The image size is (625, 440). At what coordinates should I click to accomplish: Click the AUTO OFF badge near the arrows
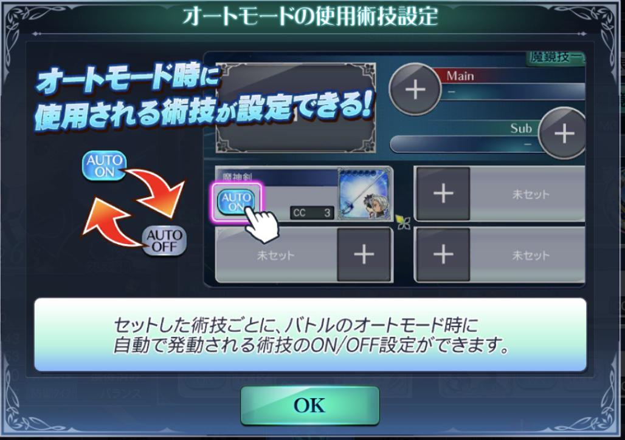click(x=165, y=241)
